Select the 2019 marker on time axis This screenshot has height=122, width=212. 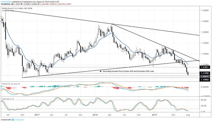click(x=154, y=115)
